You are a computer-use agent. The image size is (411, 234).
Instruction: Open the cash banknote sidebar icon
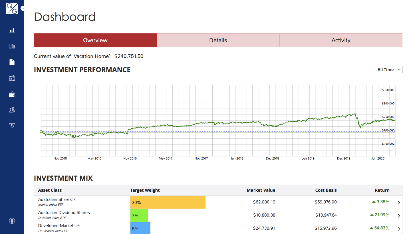click(x=12, y=78)
